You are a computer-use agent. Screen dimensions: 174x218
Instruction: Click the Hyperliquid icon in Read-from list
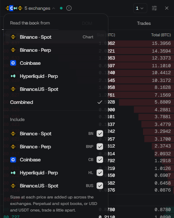coord(13,76)
